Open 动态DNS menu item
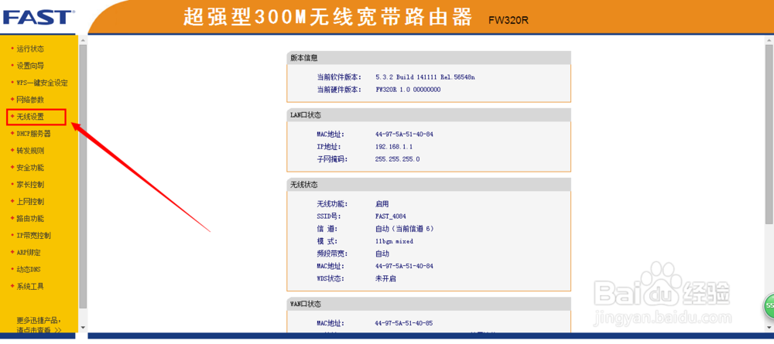This screenshot has width=774, height=344. tap(29, 269)
